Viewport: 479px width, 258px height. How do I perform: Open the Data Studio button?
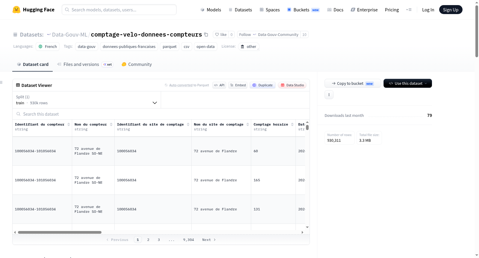click(x=292, y=85)
